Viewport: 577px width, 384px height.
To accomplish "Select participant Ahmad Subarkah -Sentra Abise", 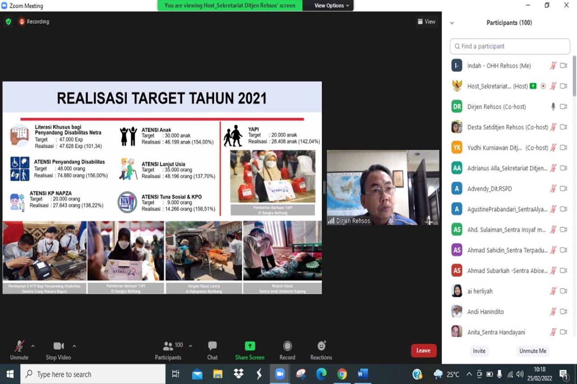I will 509,271.
